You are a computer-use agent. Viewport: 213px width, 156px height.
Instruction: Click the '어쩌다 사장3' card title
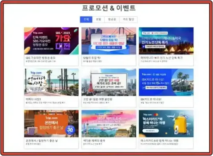pyautogui.click(x=33, y=99)
